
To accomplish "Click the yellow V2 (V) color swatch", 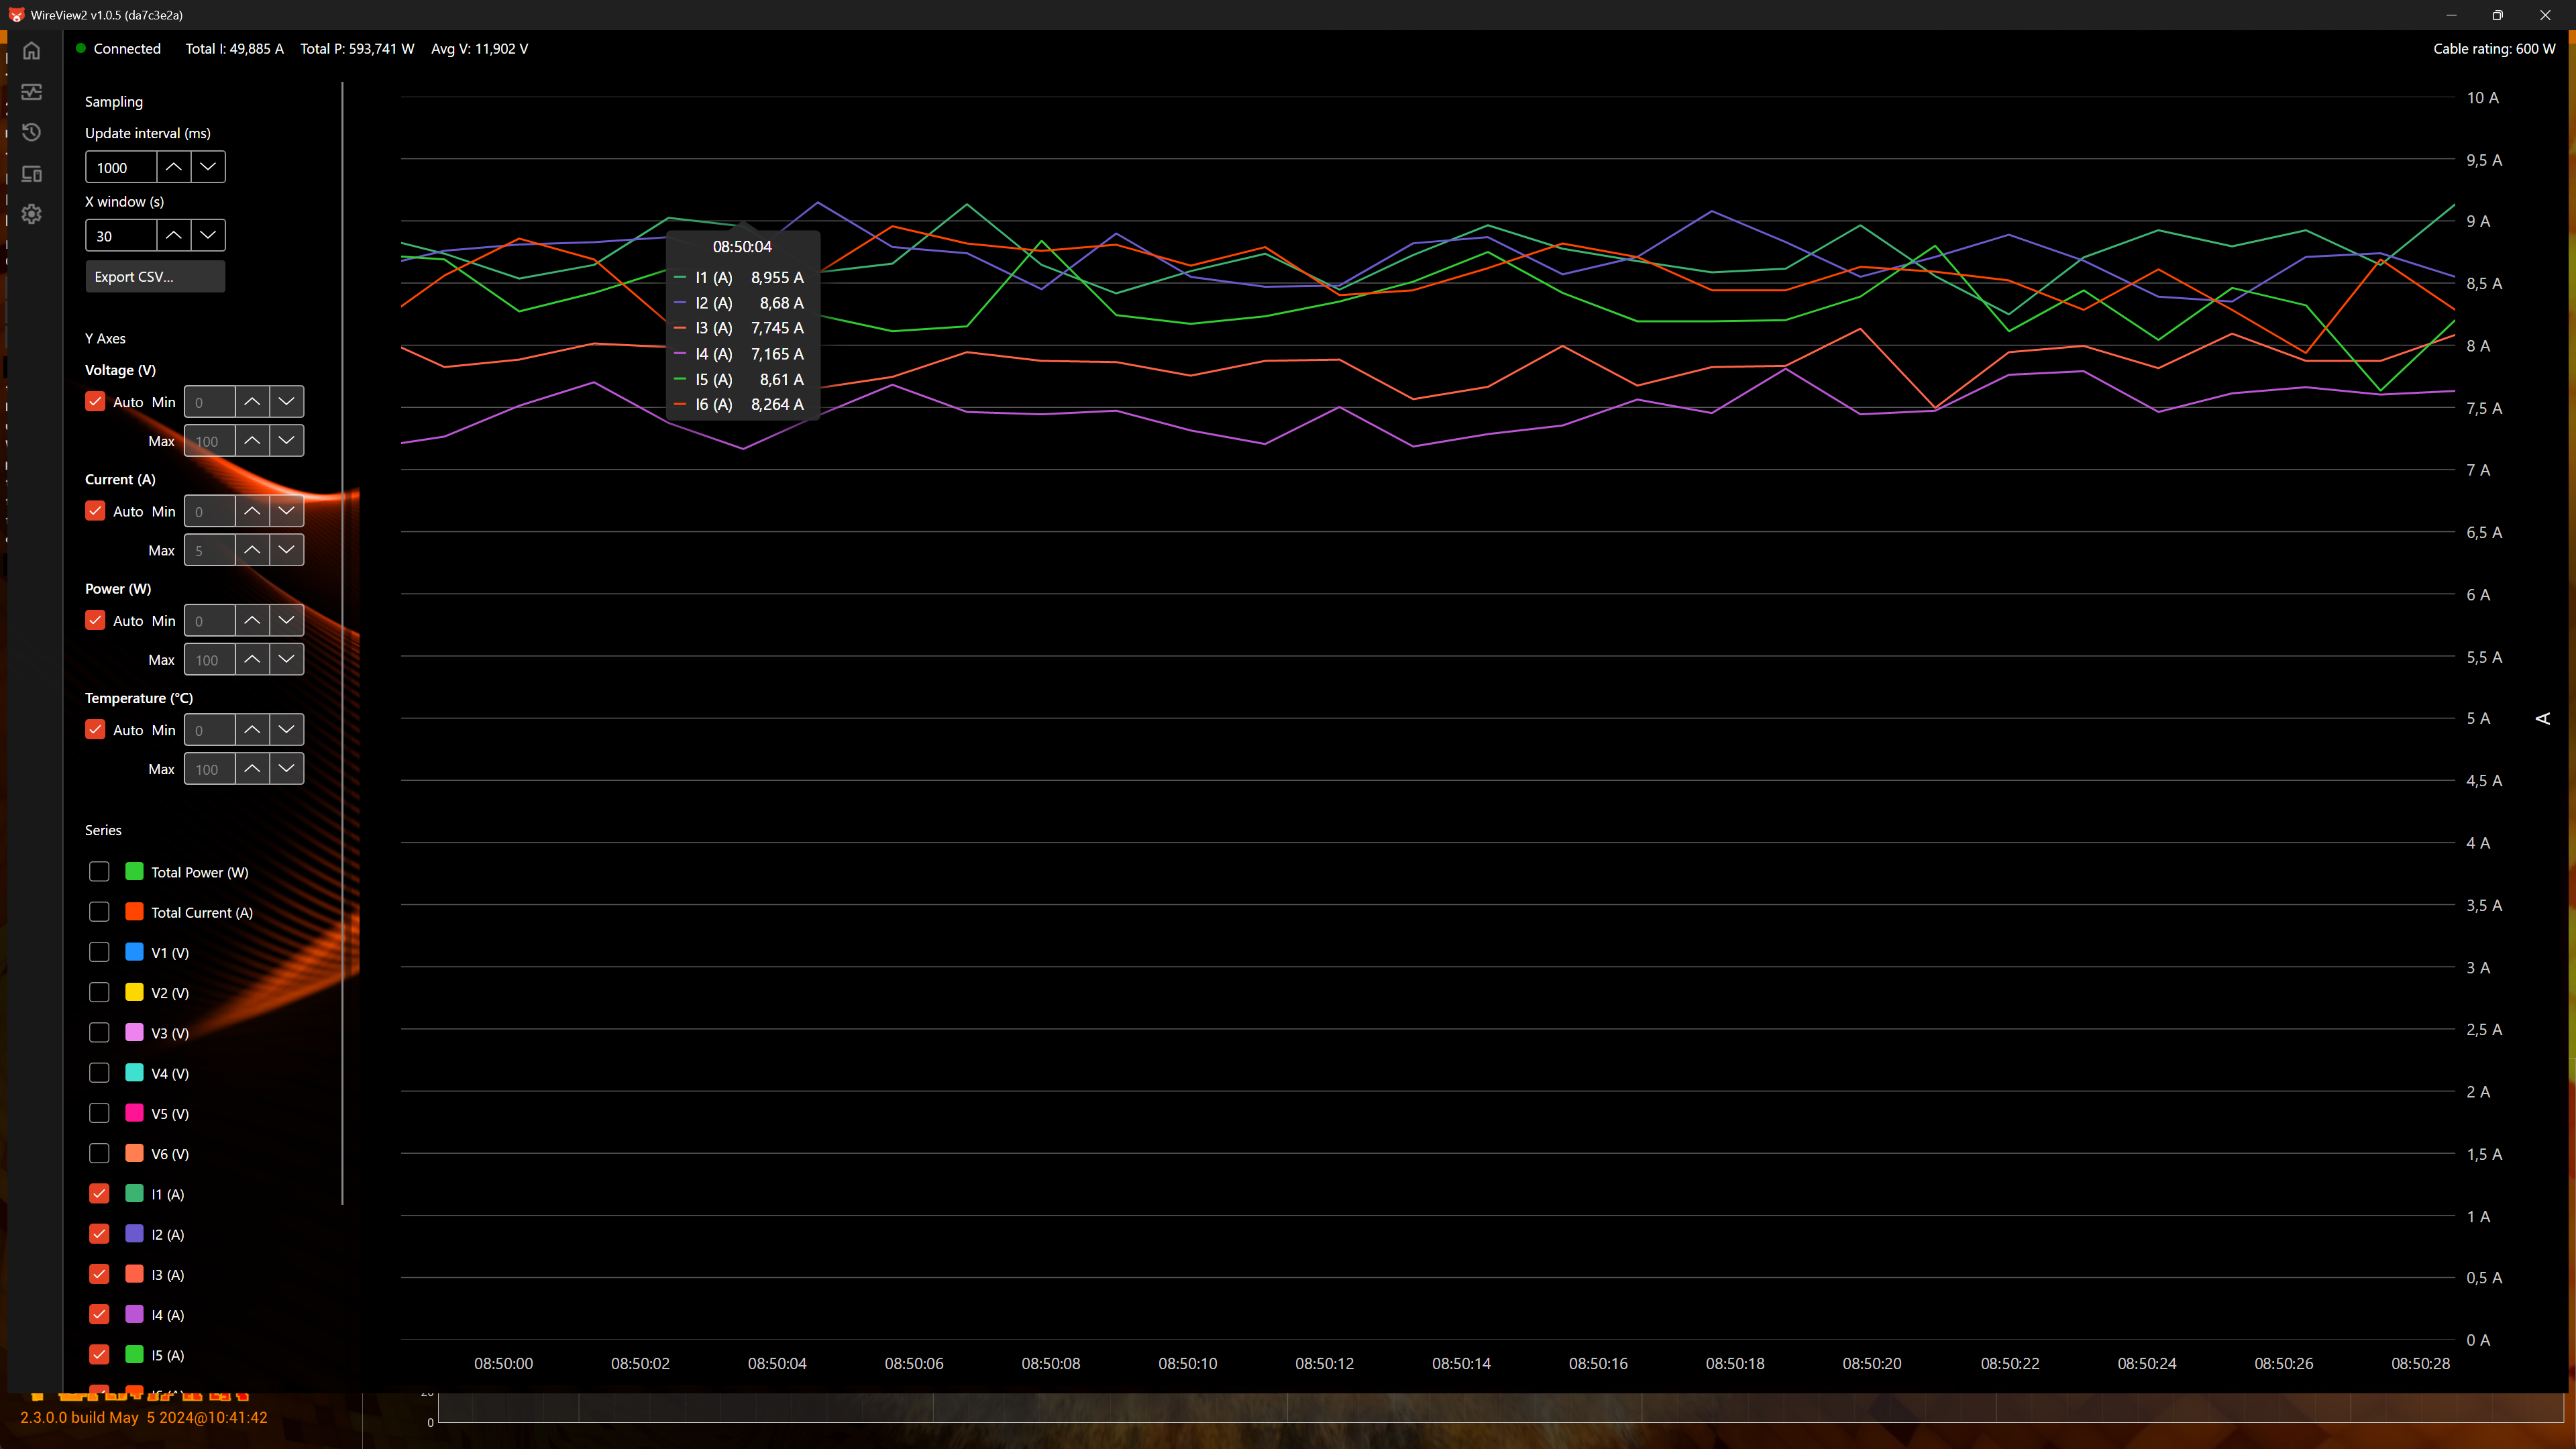I will 134,992.
